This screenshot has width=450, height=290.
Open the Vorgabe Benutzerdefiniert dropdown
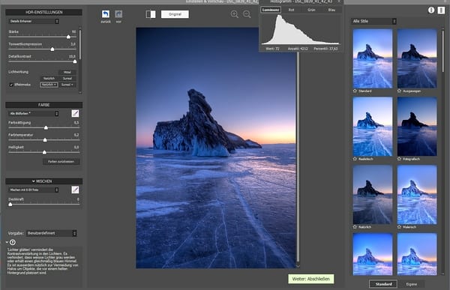tap(51, 233)
